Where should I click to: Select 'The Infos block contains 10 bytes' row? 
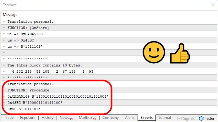(x=109, y=65)
